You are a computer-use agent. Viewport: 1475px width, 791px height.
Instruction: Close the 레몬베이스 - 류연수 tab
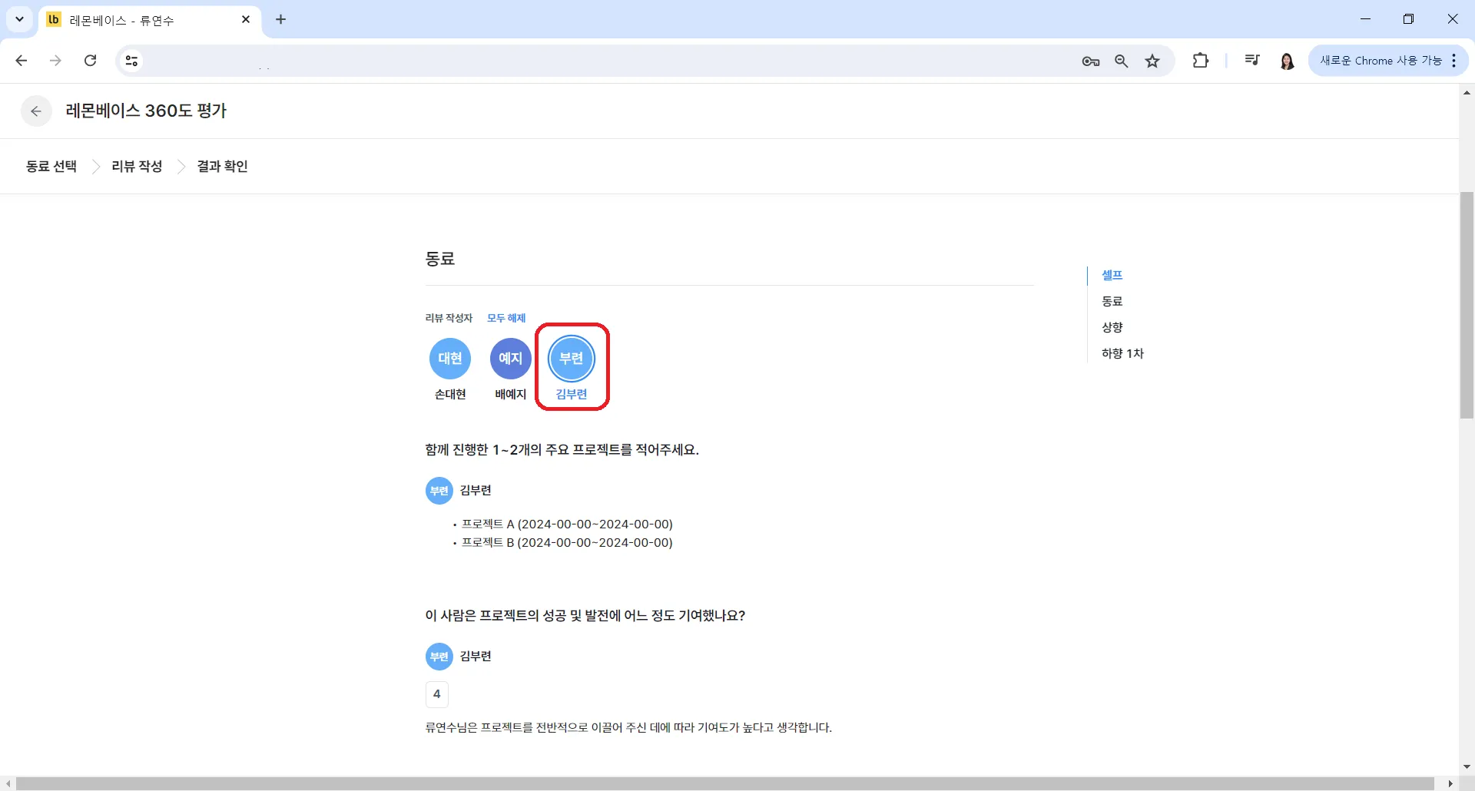[x=246, y=20]
